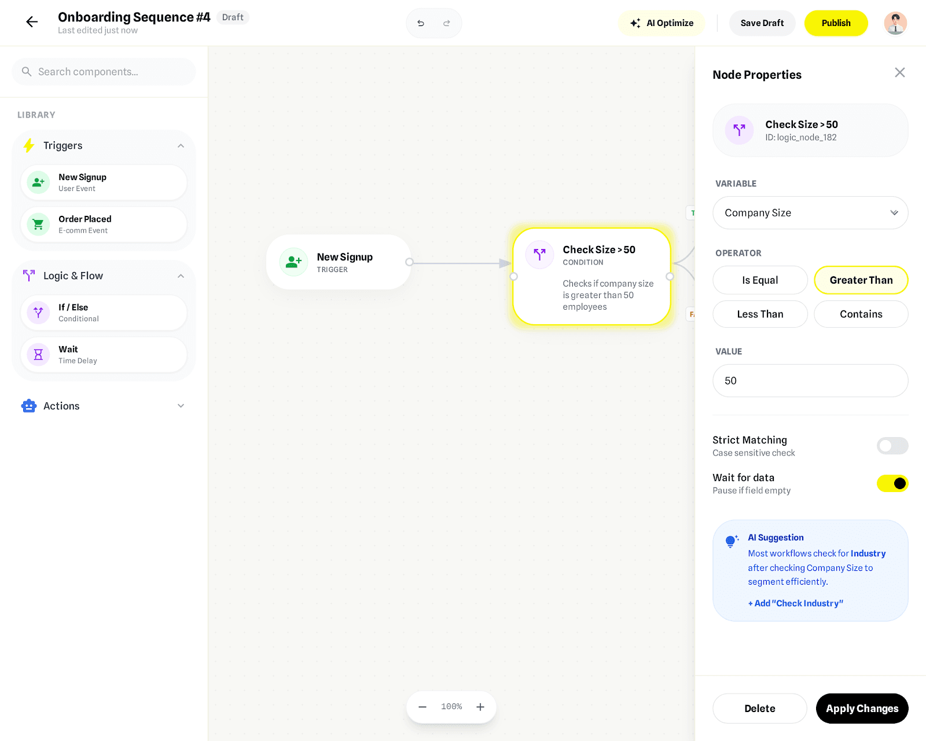926x741 pixels.
Task: Run AI Optimize from the top bar
Action: coord(662,23)
